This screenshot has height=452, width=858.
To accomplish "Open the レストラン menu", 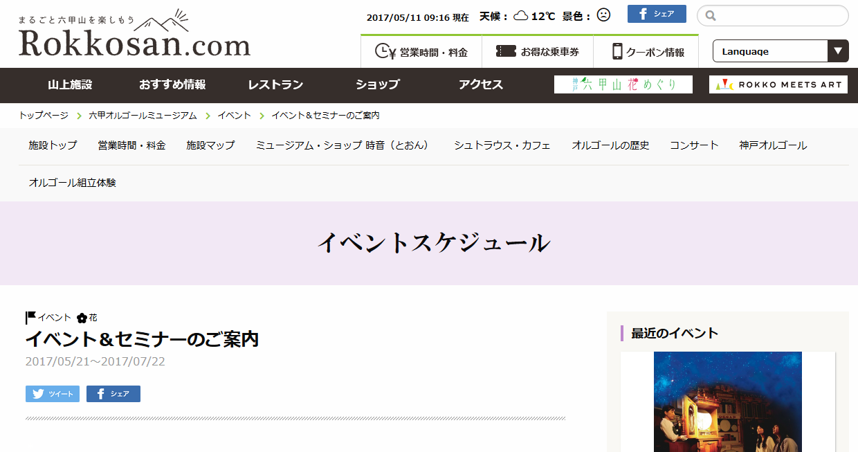I will 275,85.
